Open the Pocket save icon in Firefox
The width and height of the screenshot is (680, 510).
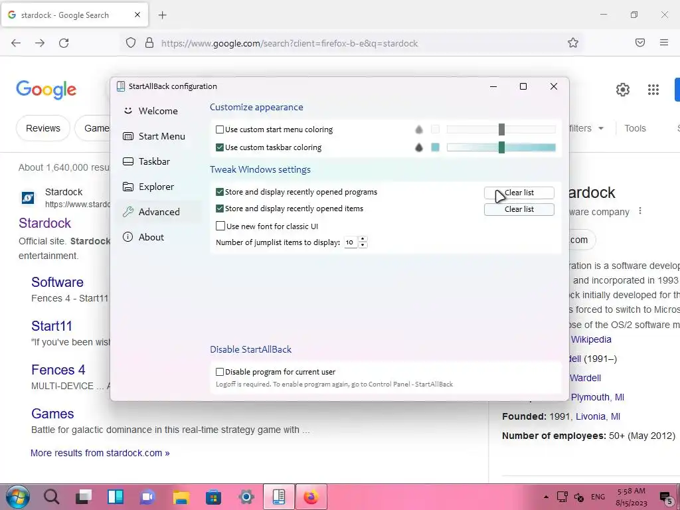click(639, 42)
